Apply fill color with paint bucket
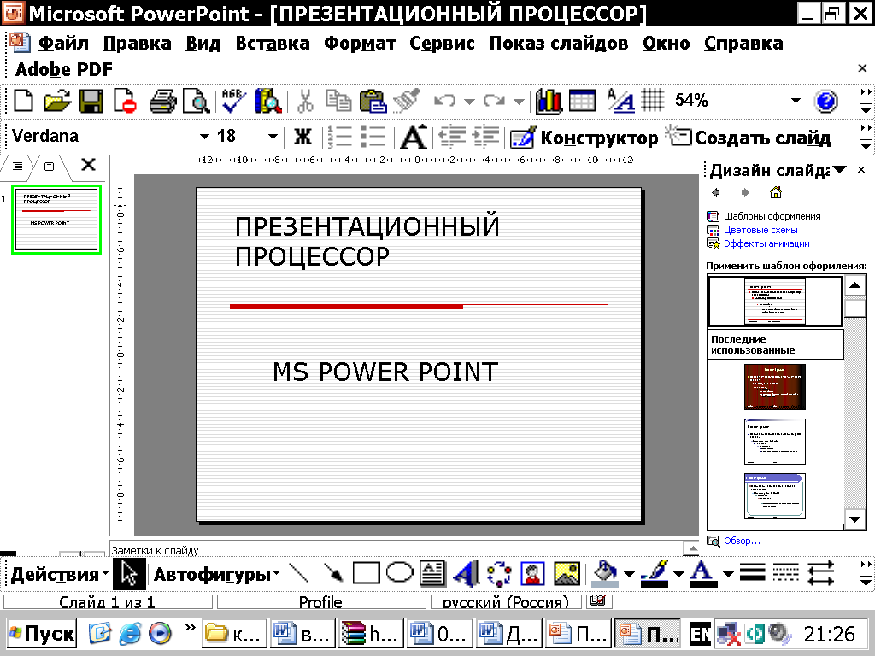875x656 pixels. 606,573
